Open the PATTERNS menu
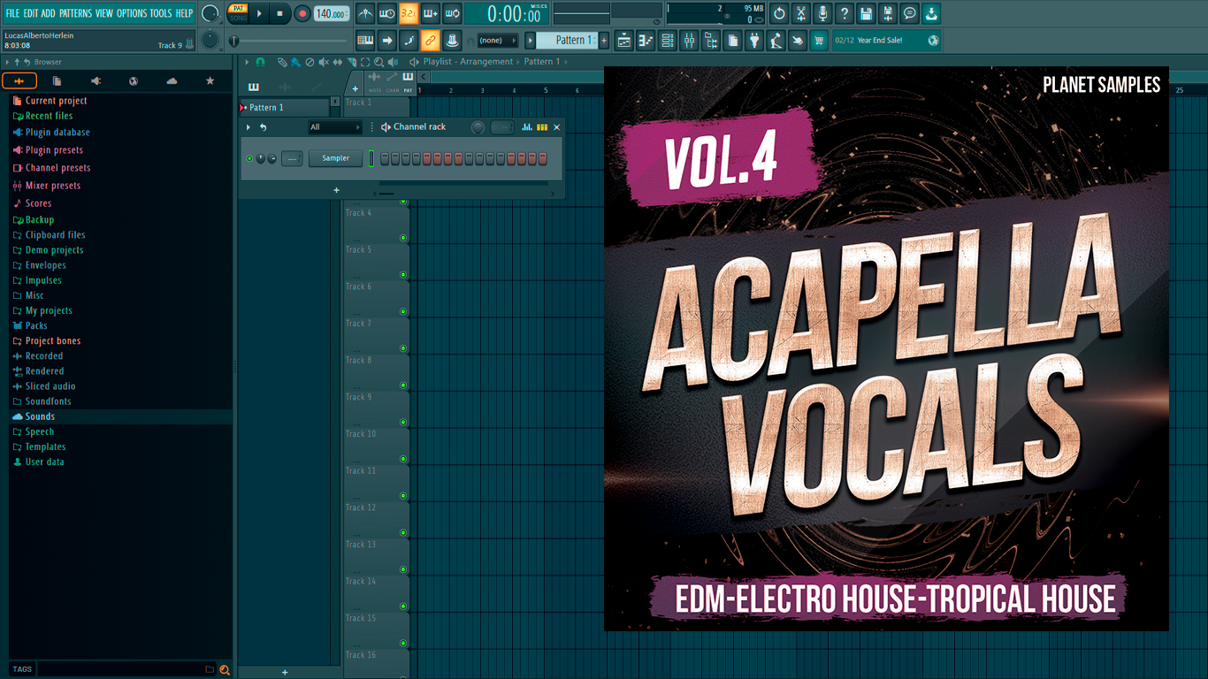This screenshot has width=1208, height=679. coord(75,13)
